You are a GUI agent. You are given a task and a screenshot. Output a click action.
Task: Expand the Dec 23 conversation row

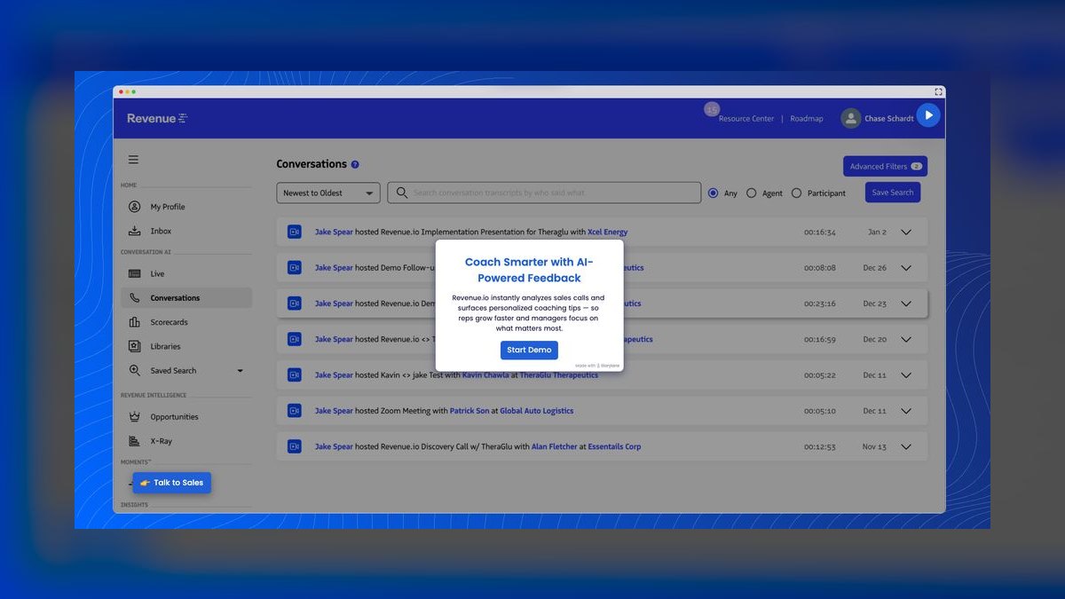point(906,303)
